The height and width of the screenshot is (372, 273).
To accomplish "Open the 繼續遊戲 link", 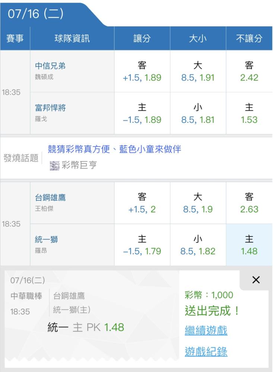I will 206,330.
